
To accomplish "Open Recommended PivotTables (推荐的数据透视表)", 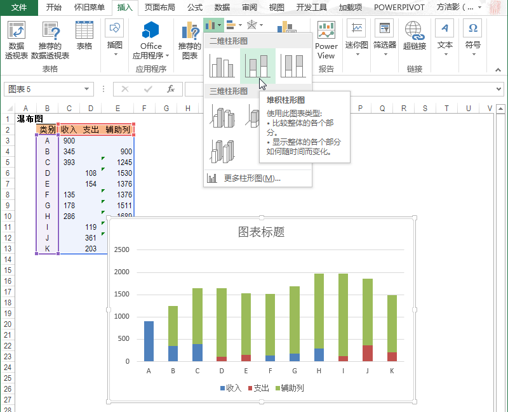I will 50,40.
